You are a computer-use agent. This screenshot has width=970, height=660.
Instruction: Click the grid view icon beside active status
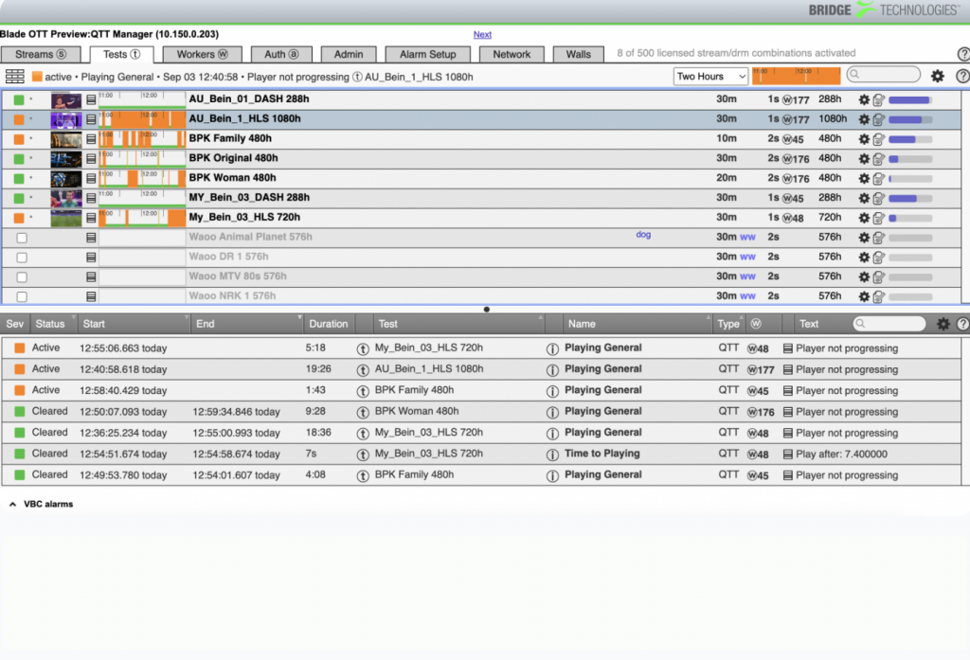point(15,77)
